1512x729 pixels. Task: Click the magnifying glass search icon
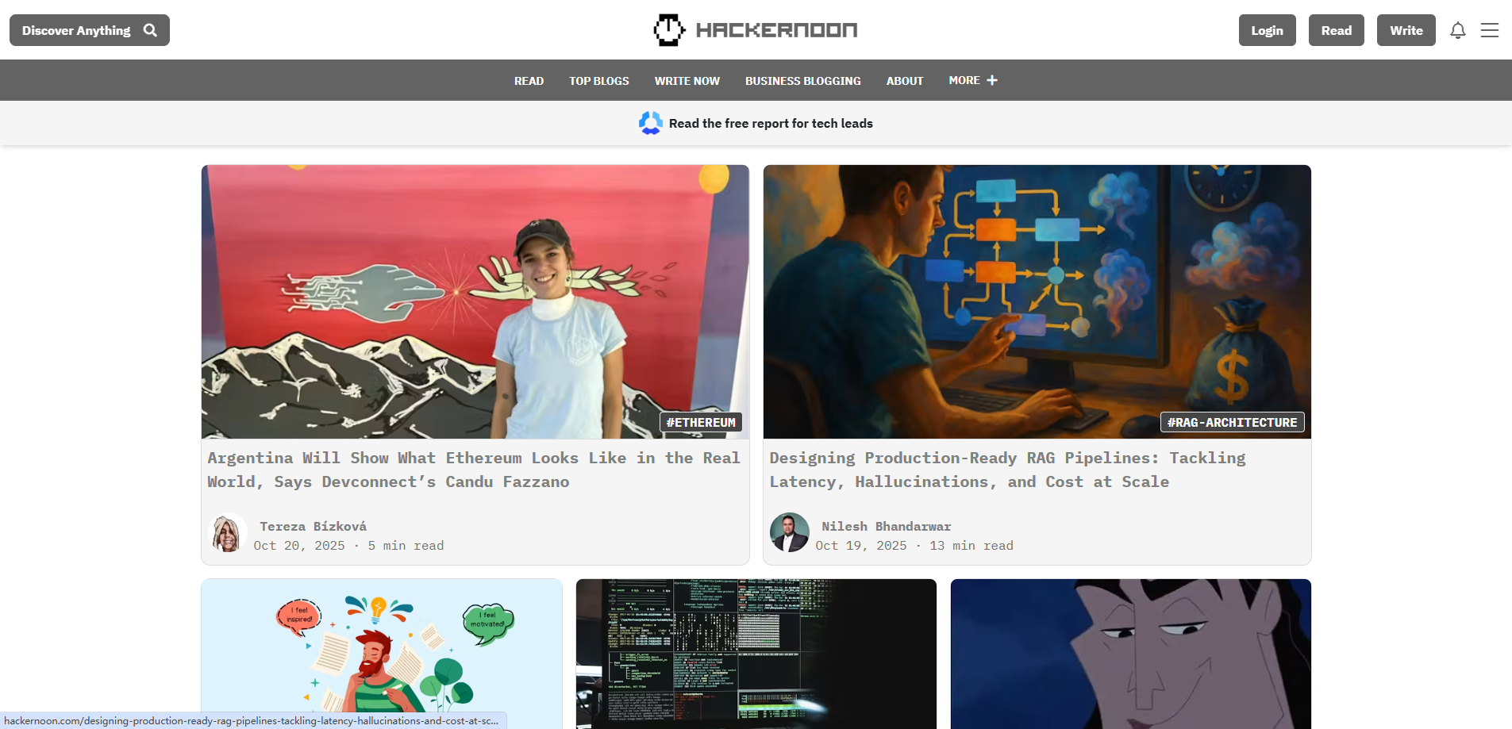point(150,30)
